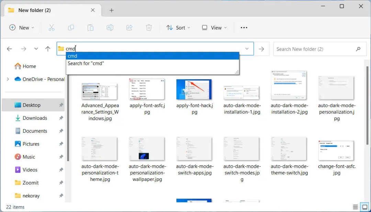
Task: Open the New item dropdown
Action: pyautogui.click(x=22, y=28)
